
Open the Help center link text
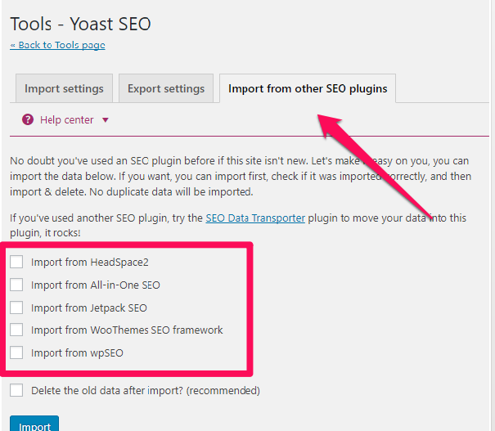(66, 120)
